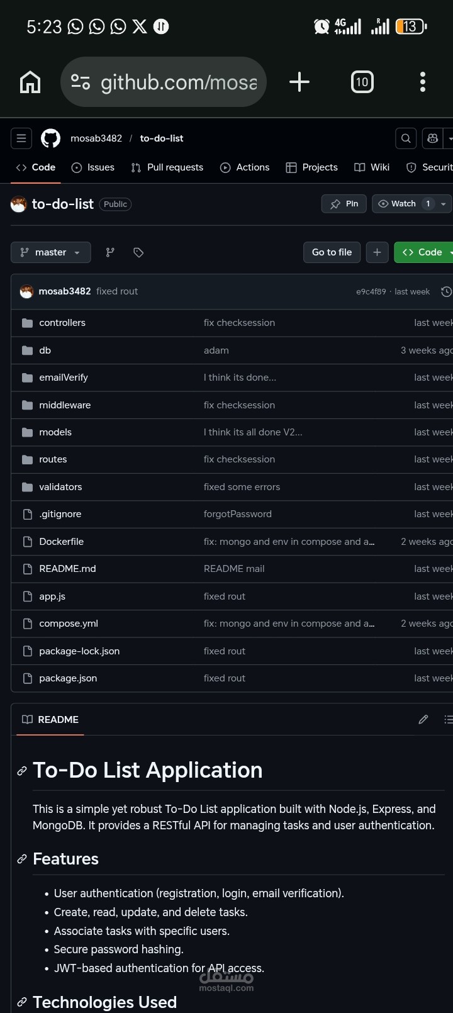Open compose.yml file
The image size is (453, 1013).
[69, 624]
